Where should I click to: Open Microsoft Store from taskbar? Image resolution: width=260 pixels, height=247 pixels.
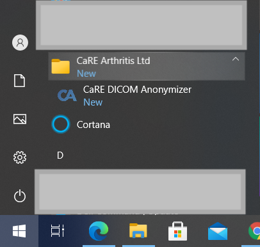pyautogui.click(x=177, y=231)
